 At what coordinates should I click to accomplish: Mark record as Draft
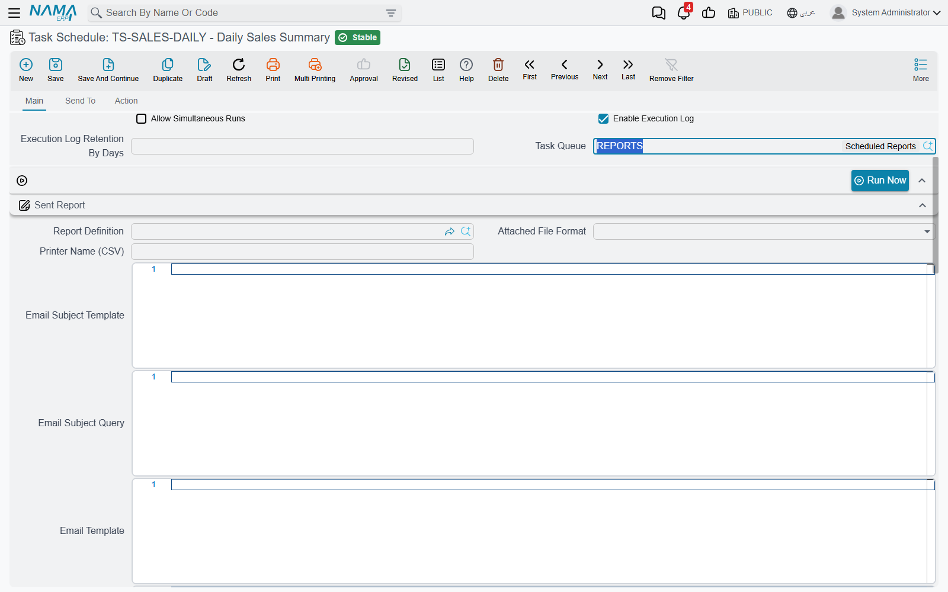tap(204, 70)
